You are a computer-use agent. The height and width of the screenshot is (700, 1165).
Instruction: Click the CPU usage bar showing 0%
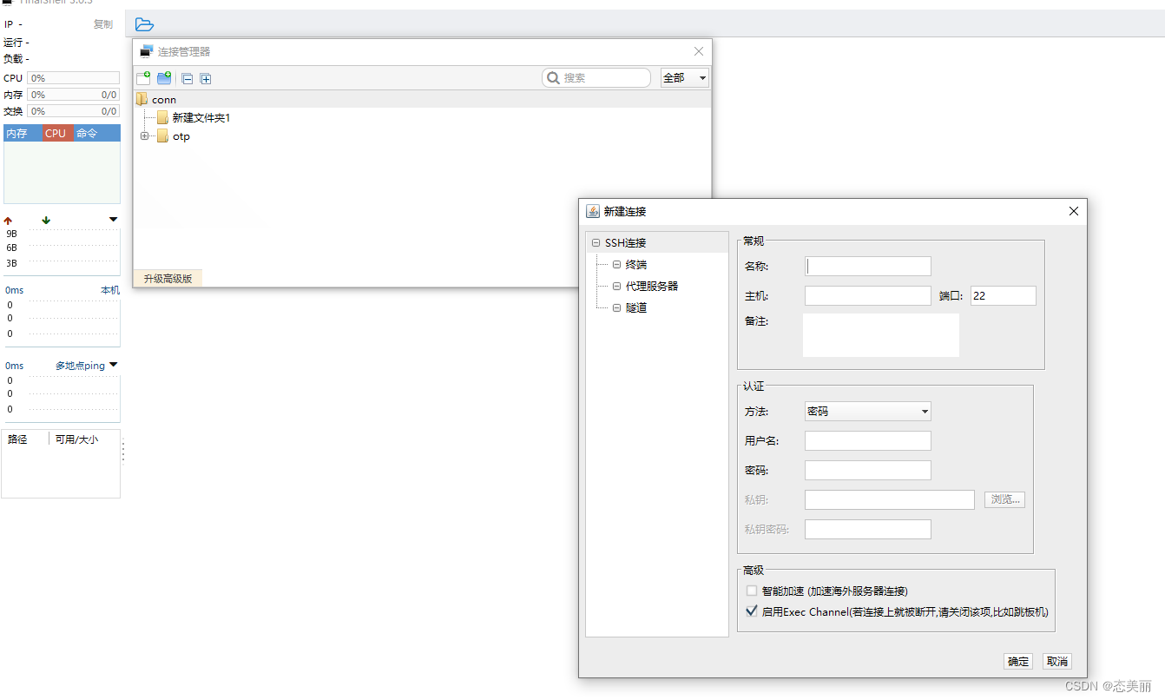click(74, 78)
